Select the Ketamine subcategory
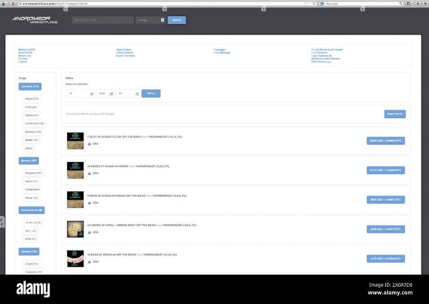Viewport: 429px width, 304px height. click(x=33, y=222)
